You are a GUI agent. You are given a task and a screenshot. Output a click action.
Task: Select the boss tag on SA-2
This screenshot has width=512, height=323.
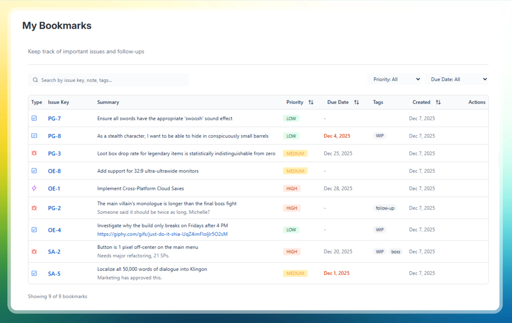[x=395, y=252]
